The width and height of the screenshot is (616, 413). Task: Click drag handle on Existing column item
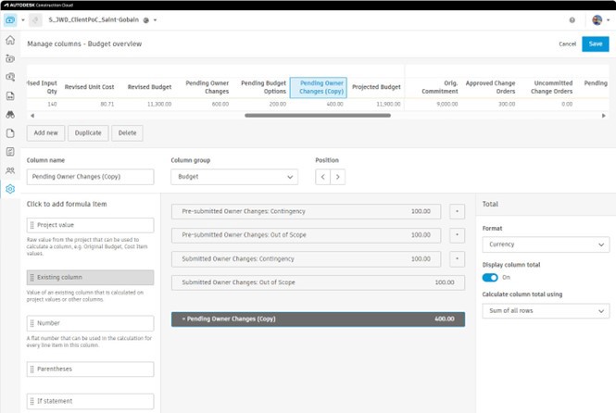tap(32, 277)
